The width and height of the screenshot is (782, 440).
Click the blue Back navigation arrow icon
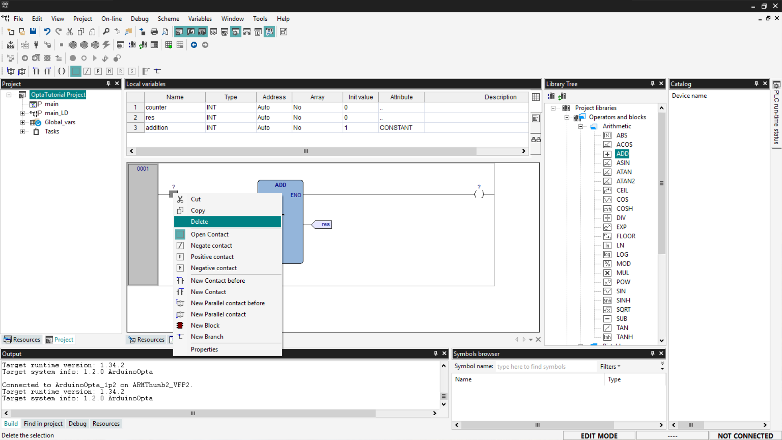194,45
